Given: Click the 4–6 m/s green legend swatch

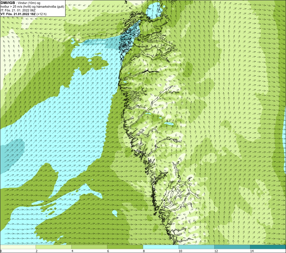Looking at the screenshot, I should [89, 247].
